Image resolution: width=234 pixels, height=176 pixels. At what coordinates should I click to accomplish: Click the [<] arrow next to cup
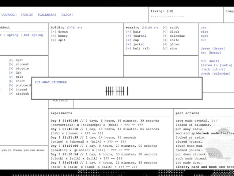[x=128, y=40]
